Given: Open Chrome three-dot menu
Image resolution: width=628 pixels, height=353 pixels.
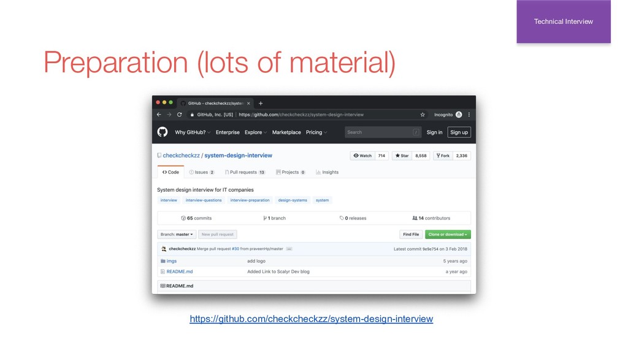Looking at the screenshot, I should coord(469,115).
